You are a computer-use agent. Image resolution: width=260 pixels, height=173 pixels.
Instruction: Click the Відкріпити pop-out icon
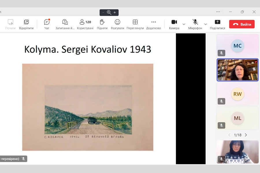tap(26, 22)
